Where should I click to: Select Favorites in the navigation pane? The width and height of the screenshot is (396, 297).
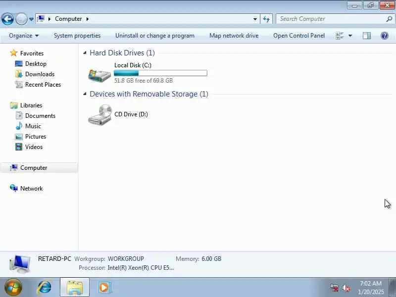click(x=32, y=53)
